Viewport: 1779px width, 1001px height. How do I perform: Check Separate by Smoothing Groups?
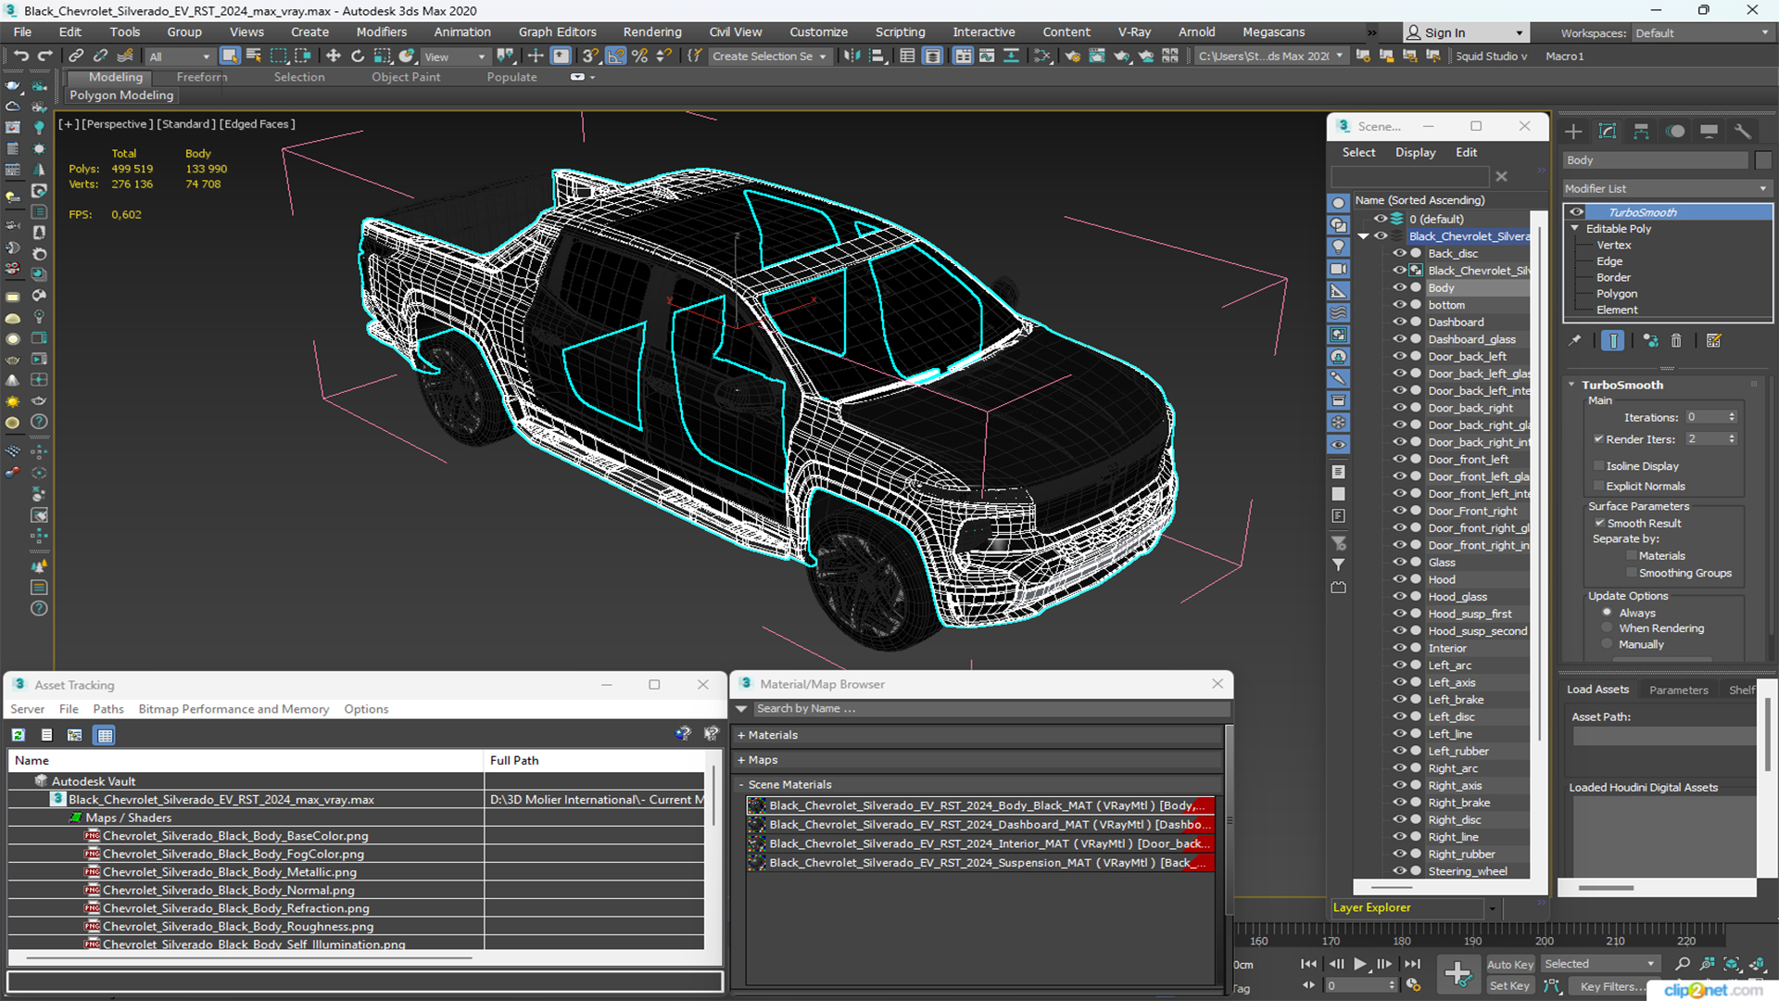pyautogui.click(x=1632, y=573)
